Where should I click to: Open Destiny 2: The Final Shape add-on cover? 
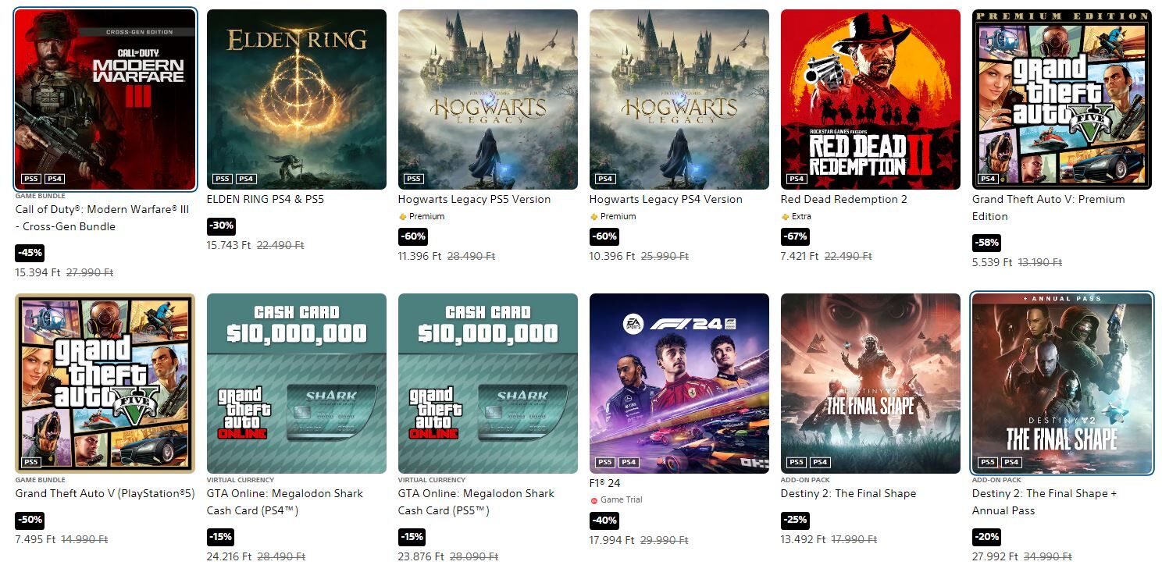(x=871, y=383)
